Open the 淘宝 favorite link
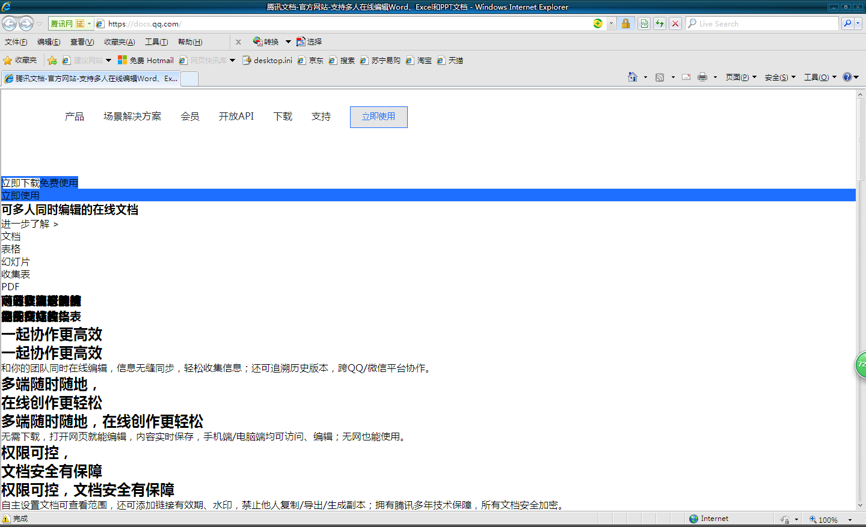866x527 pixels. click(x=419, y=60)
